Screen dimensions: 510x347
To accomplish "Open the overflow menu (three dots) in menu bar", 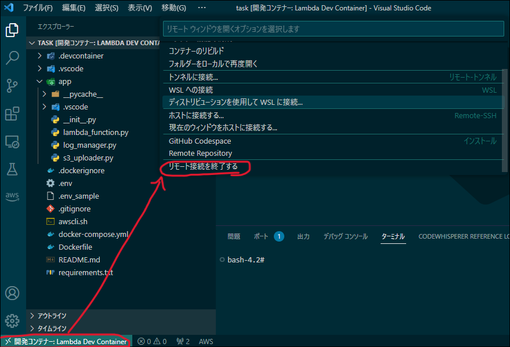I will pyautogui.click(x=202, y=8).
